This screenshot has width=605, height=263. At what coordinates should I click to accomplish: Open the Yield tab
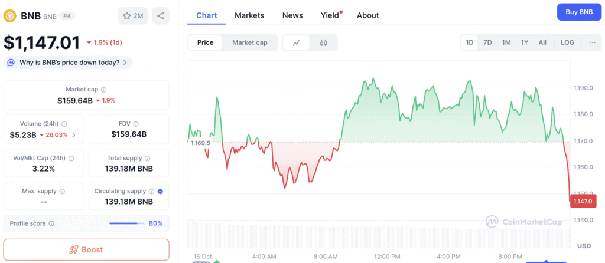[330, 15]
